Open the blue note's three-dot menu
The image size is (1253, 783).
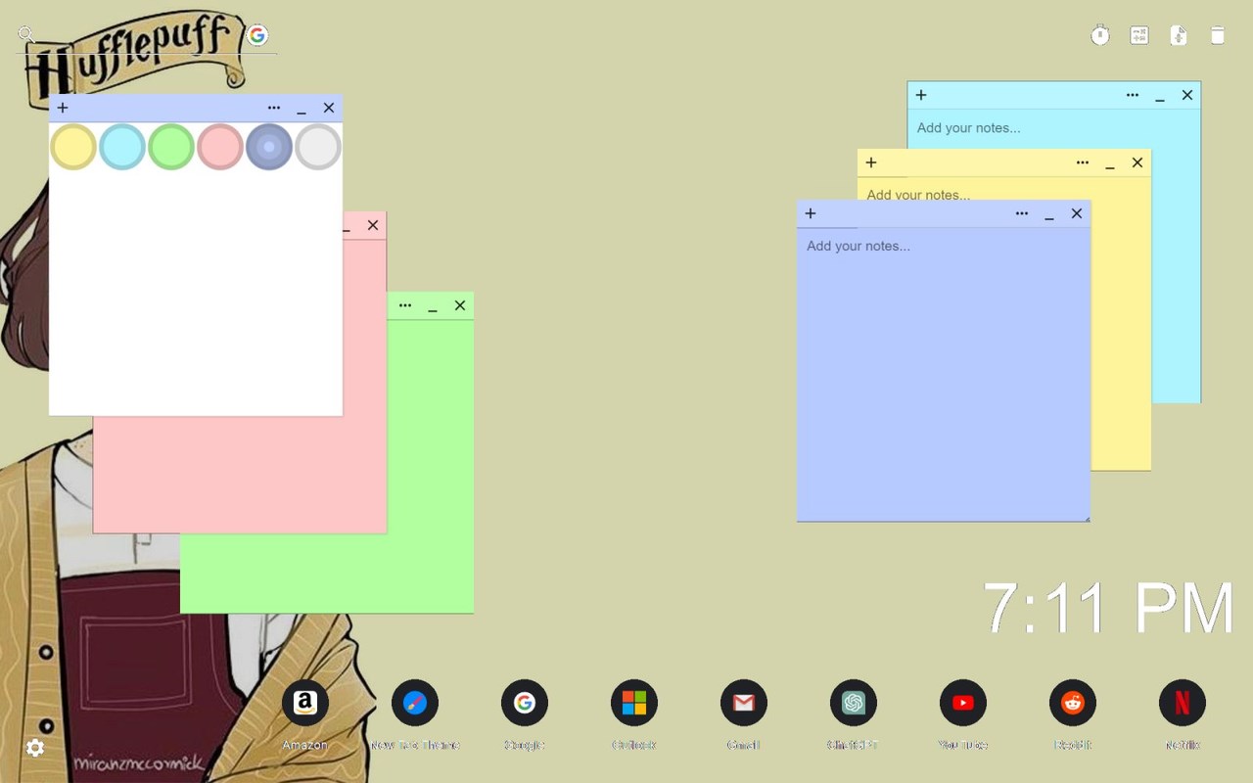tap(1022, 213)
